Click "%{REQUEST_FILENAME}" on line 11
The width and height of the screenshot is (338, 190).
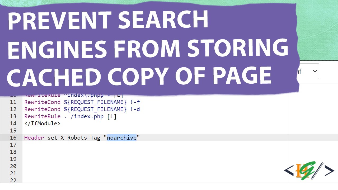pos(95,102)
